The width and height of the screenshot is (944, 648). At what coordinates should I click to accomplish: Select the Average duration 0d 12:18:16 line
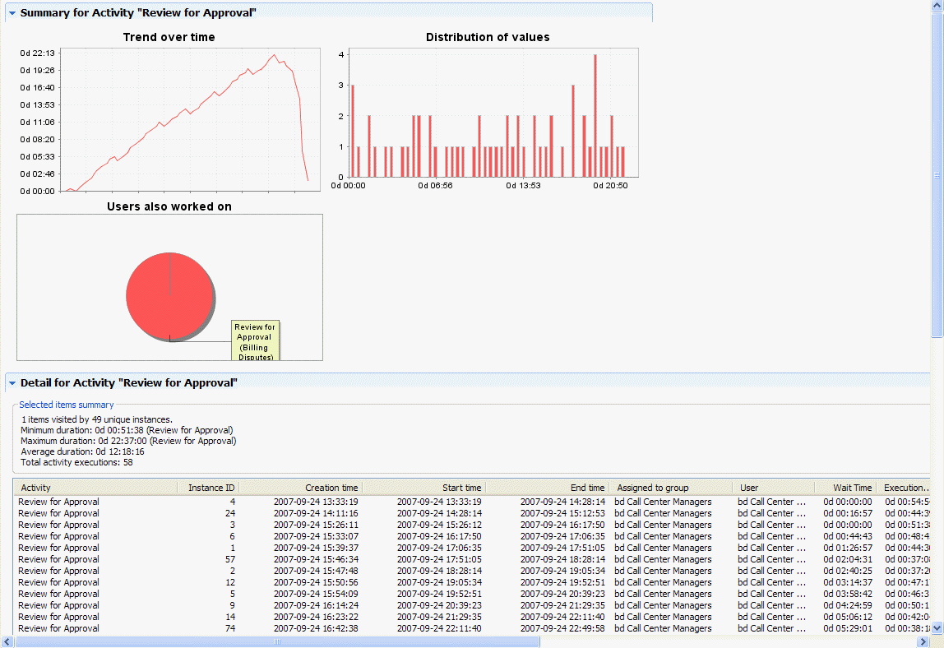click(82, 451)
